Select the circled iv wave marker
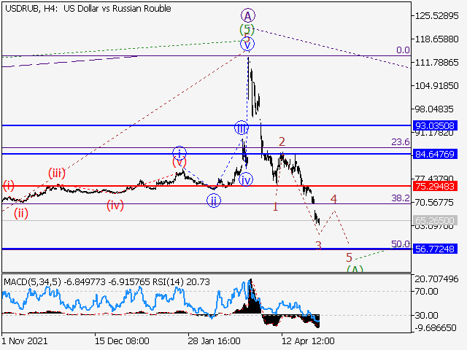This screenshot has height=350, width=467. pos(246,179)
